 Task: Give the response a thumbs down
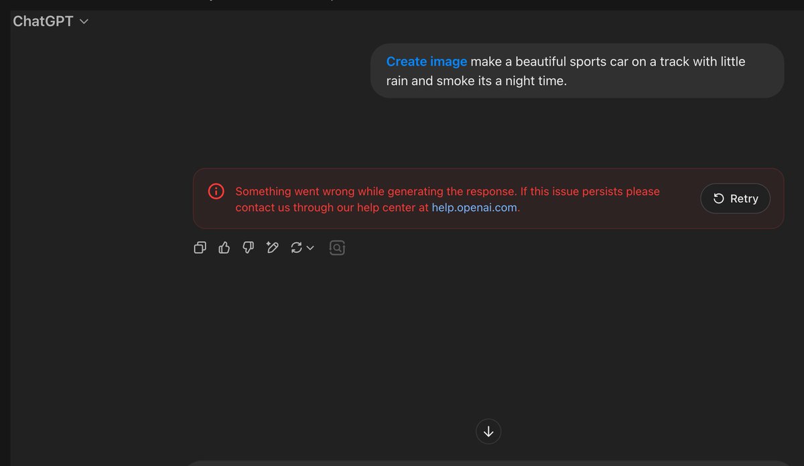248,247
